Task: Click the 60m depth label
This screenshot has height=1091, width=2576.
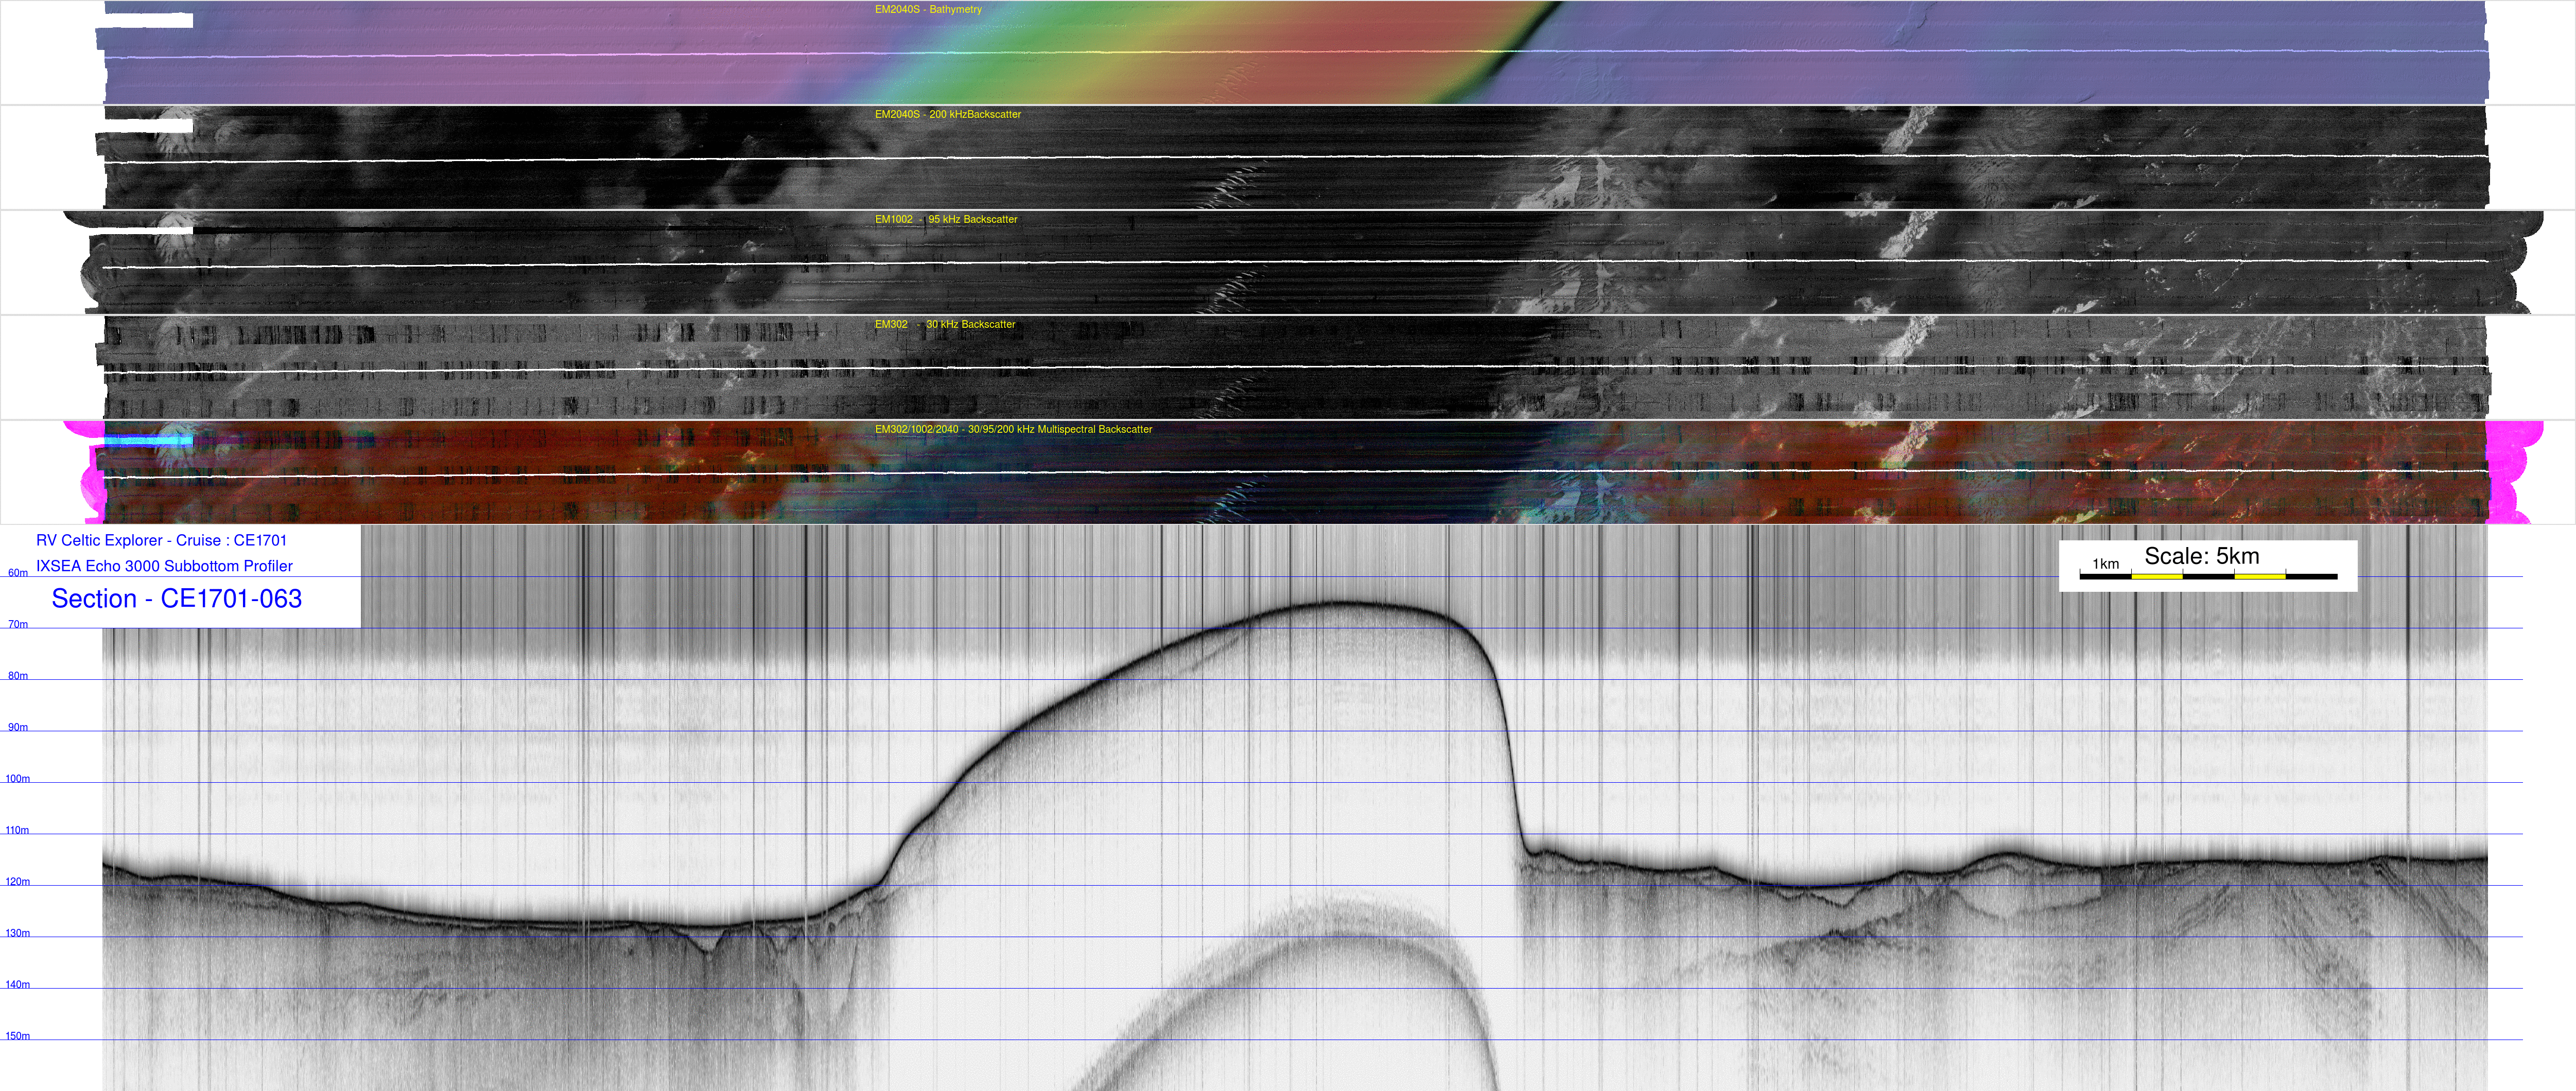Action: 18,573
